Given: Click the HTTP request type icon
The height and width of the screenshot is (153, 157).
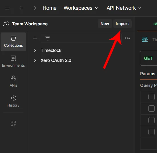Looking at the screenshot, I should [145, 40].
